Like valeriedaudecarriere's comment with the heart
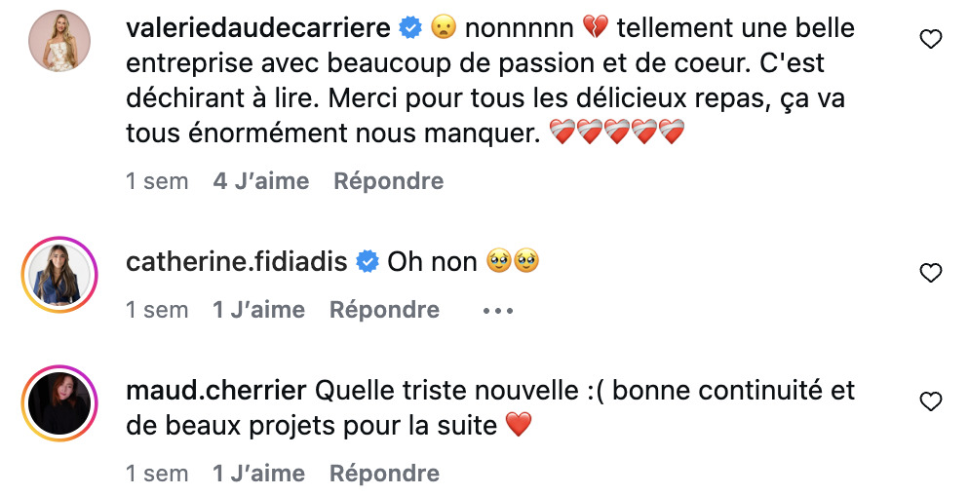969x495 pixels. click(x=931, y=39)
